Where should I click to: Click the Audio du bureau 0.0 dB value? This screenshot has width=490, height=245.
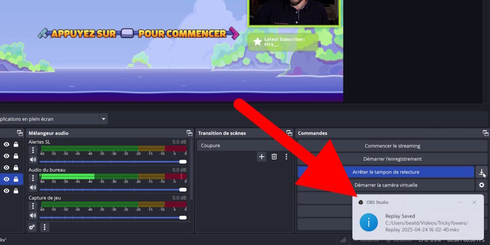point(179,170)
